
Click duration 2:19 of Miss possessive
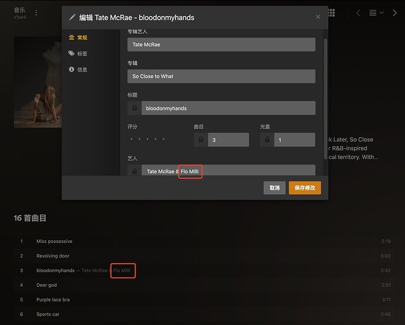click(386, 241)
